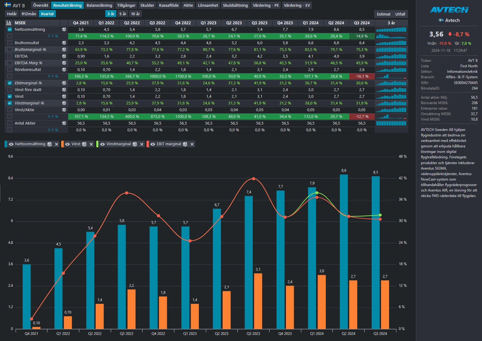Click the Estimat button

(x=384, y=14)
